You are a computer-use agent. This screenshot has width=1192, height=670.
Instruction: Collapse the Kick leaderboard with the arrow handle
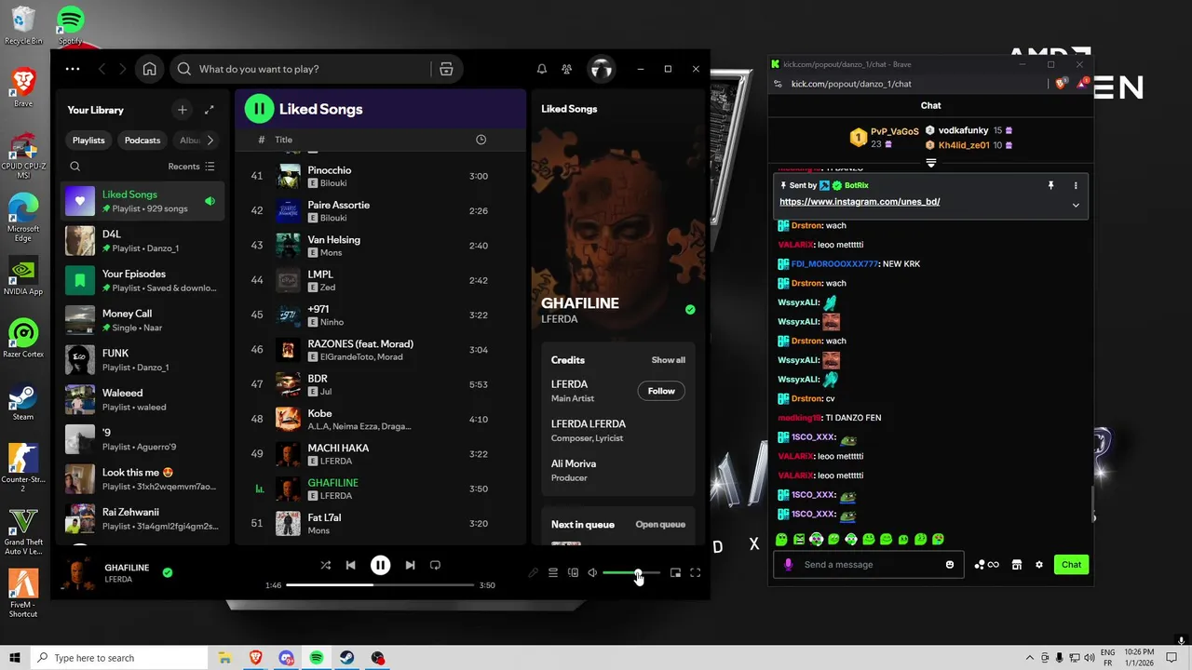931,163
